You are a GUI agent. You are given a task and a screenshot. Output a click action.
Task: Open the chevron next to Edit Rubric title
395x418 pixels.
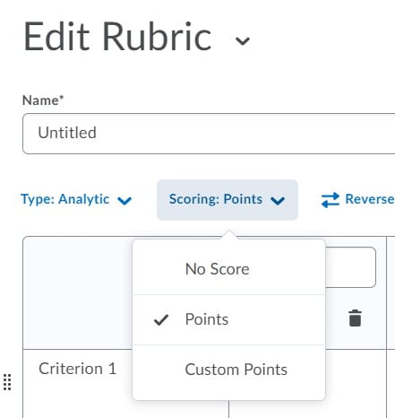[x=243, y=41]
